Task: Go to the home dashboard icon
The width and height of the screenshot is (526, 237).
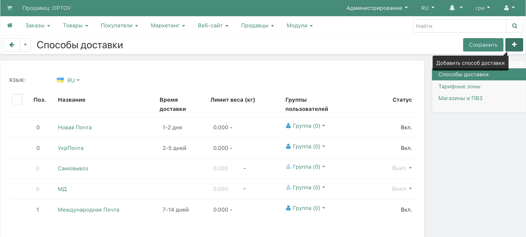Action: coord(10,25)
